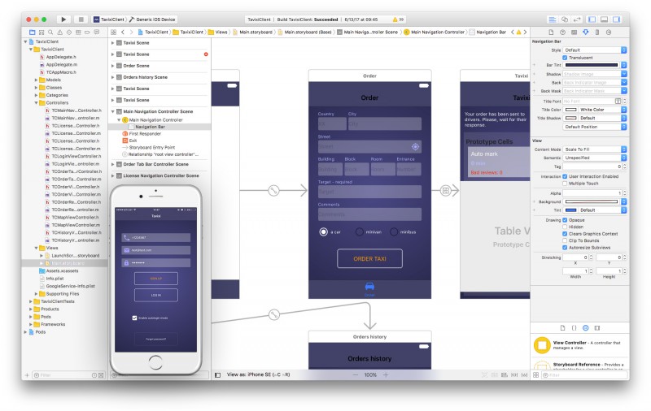Open the Content Mode 'Scale To Fill' dropdown
Screen dimensions: 651x411
point(595,149)
